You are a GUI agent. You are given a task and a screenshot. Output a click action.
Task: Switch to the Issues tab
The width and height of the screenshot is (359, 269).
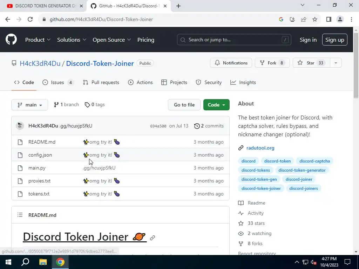pos(58,82)
